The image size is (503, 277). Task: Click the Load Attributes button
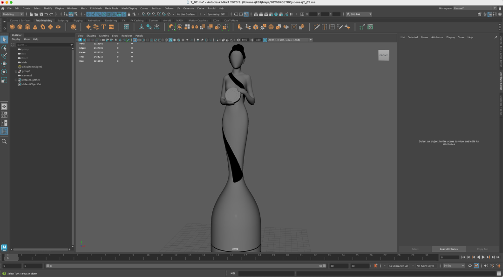[449, 249]
